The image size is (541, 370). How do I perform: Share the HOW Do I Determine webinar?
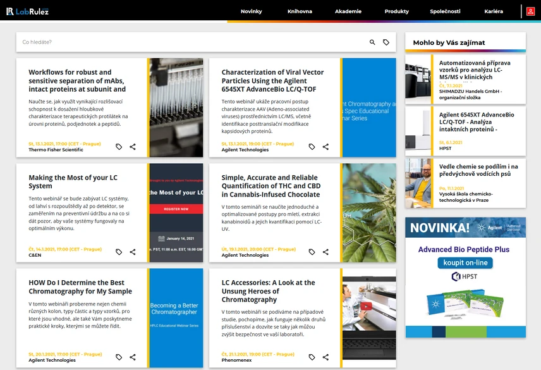(x=133, y=357)
